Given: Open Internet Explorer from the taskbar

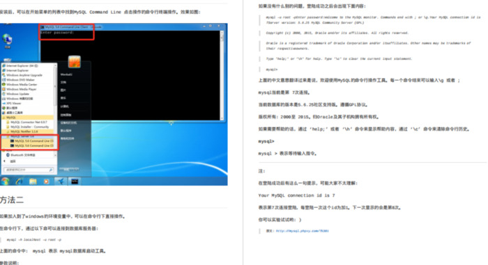Looking at the screenshot, I should tap(20, 181).
